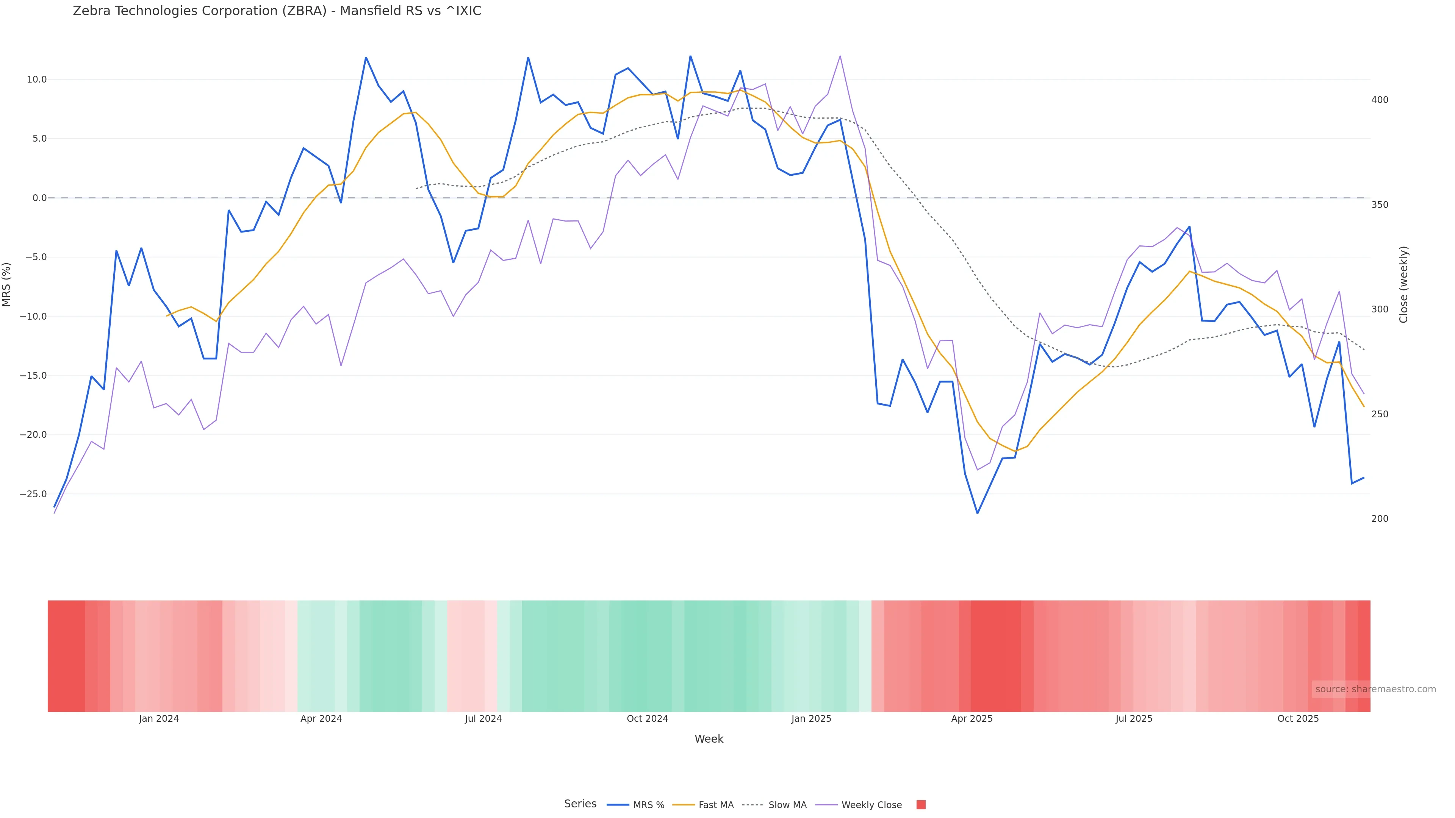Screen dimensions: 1455x818
Task: Click the "Week" x-axis title
Action: click(x=709, y=739)
